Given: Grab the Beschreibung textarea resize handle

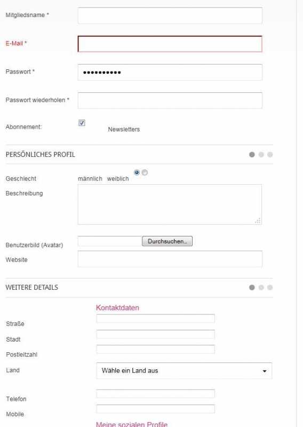Looking at the screenshot, I should [x=258, y=221].
